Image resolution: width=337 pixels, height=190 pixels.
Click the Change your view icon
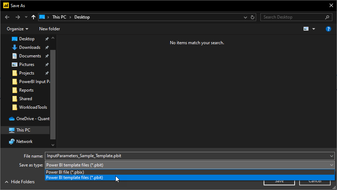(306, 29)
